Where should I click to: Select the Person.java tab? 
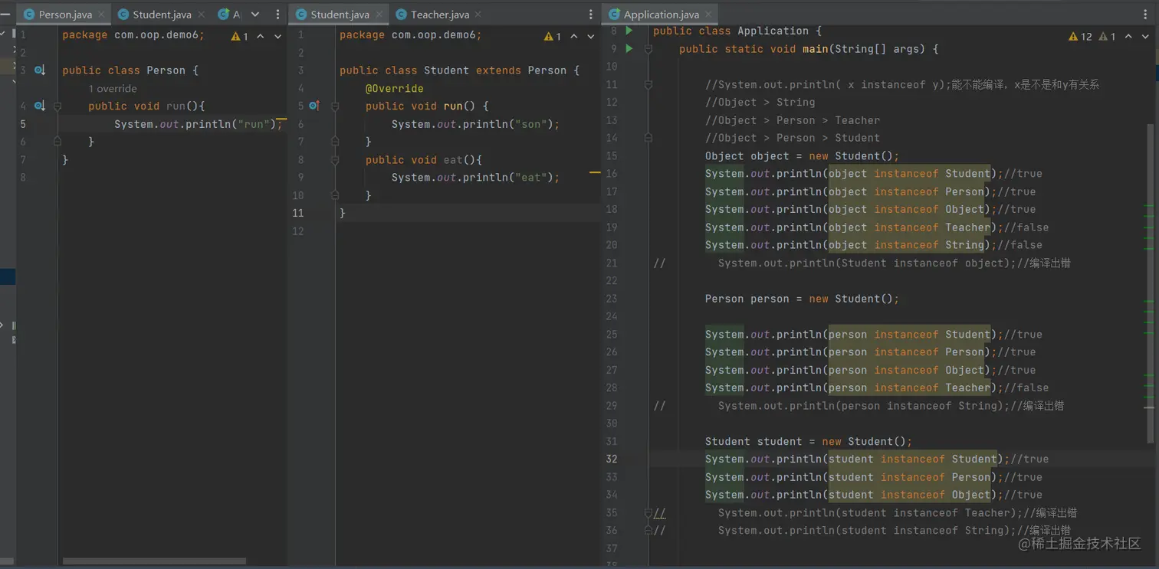[x=64, y=15]
